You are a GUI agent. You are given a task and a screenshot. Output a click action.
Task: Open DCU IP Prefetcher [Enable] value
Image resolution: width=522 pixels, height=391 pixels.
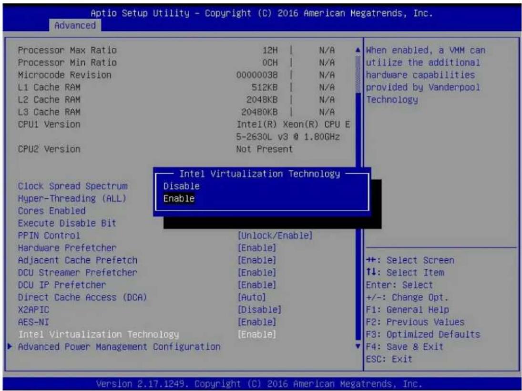(256, 285)
